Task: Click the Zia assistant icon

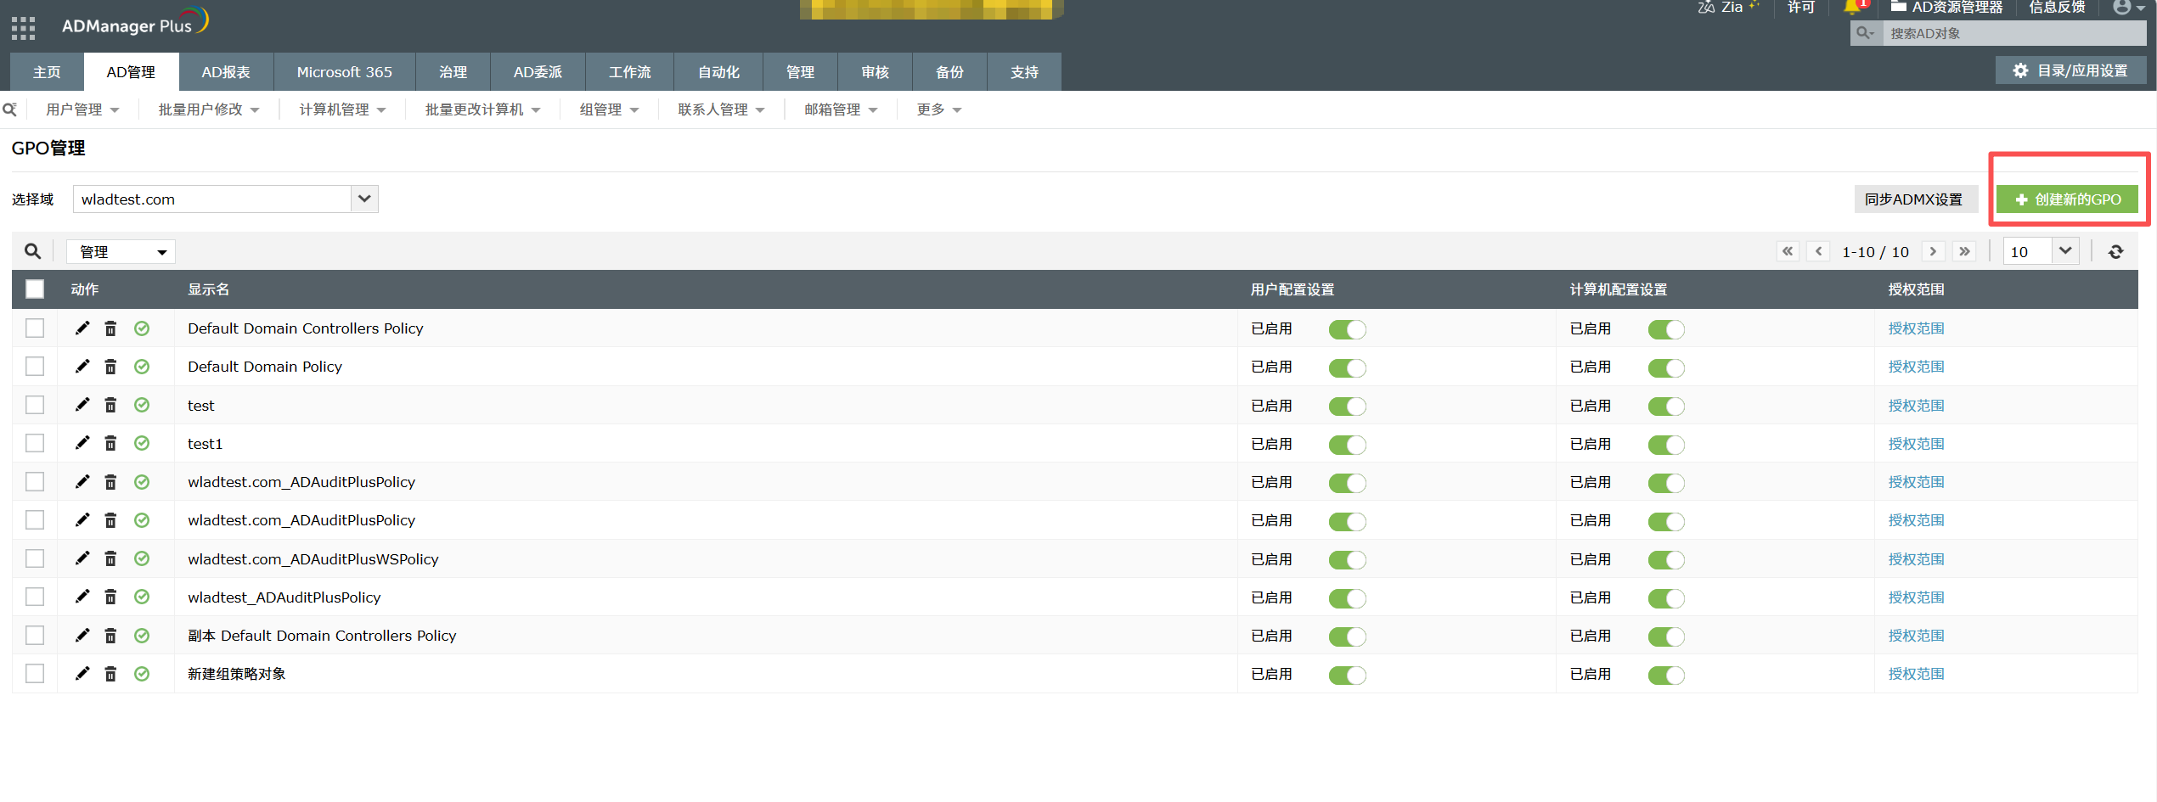Action: (1705, 8)
